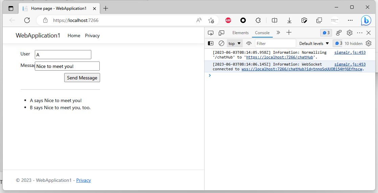Open Customize and control DevTools menu
This screenshot has width=378, height=193.
[x=360, y=33]
